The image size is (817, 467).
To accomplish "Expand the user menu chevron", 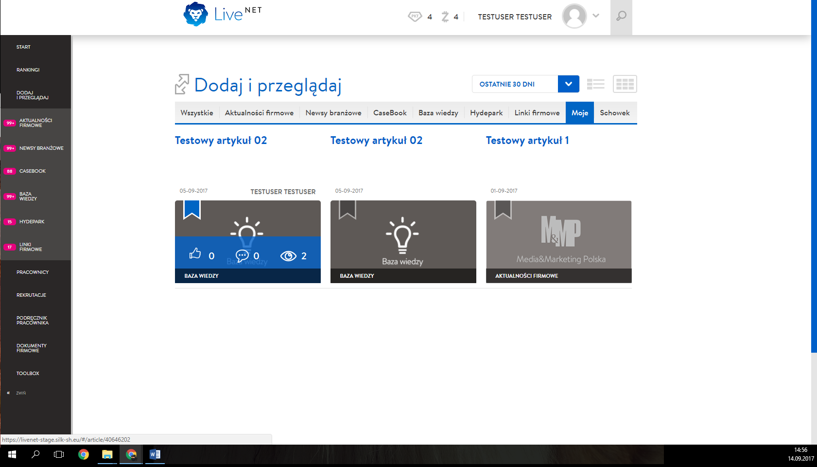I will [596, 16].
